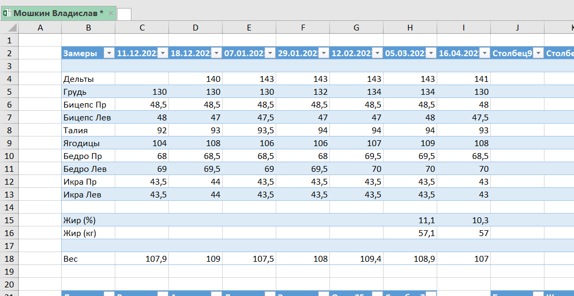This screenshot has width=574, height=296.
Task: Select column H header
Action: point(410,28)
